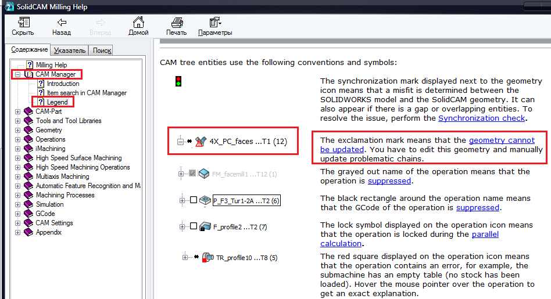This screenshot has width=551, height=299.
Task: Click the Appendix book icon
Action: (x=28, y=232)
